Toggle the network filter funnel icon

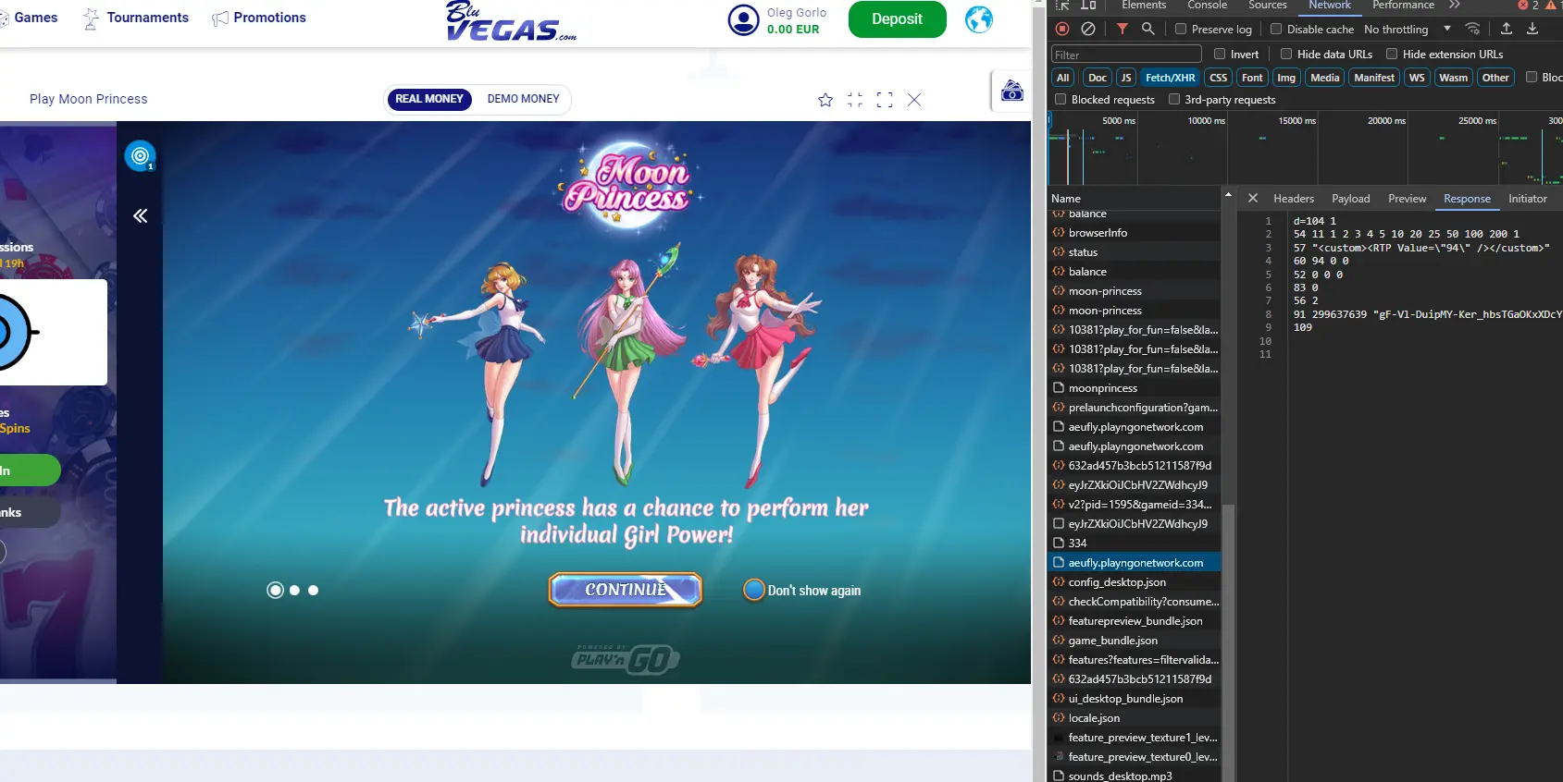coord(1123,29)
